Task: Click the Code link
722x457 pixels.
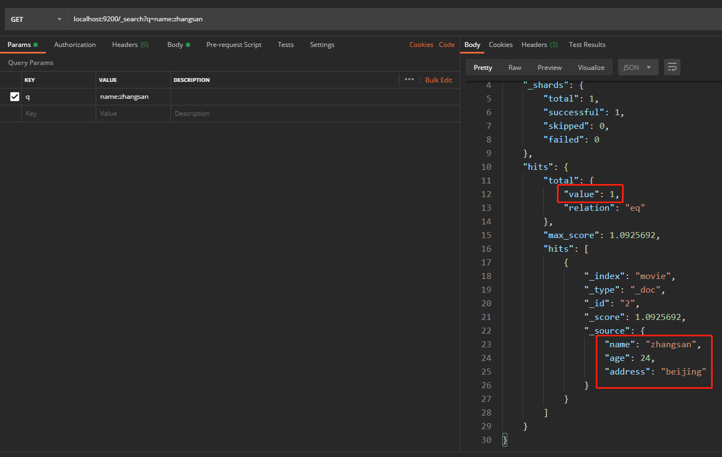Action: [x=447, y=45]
